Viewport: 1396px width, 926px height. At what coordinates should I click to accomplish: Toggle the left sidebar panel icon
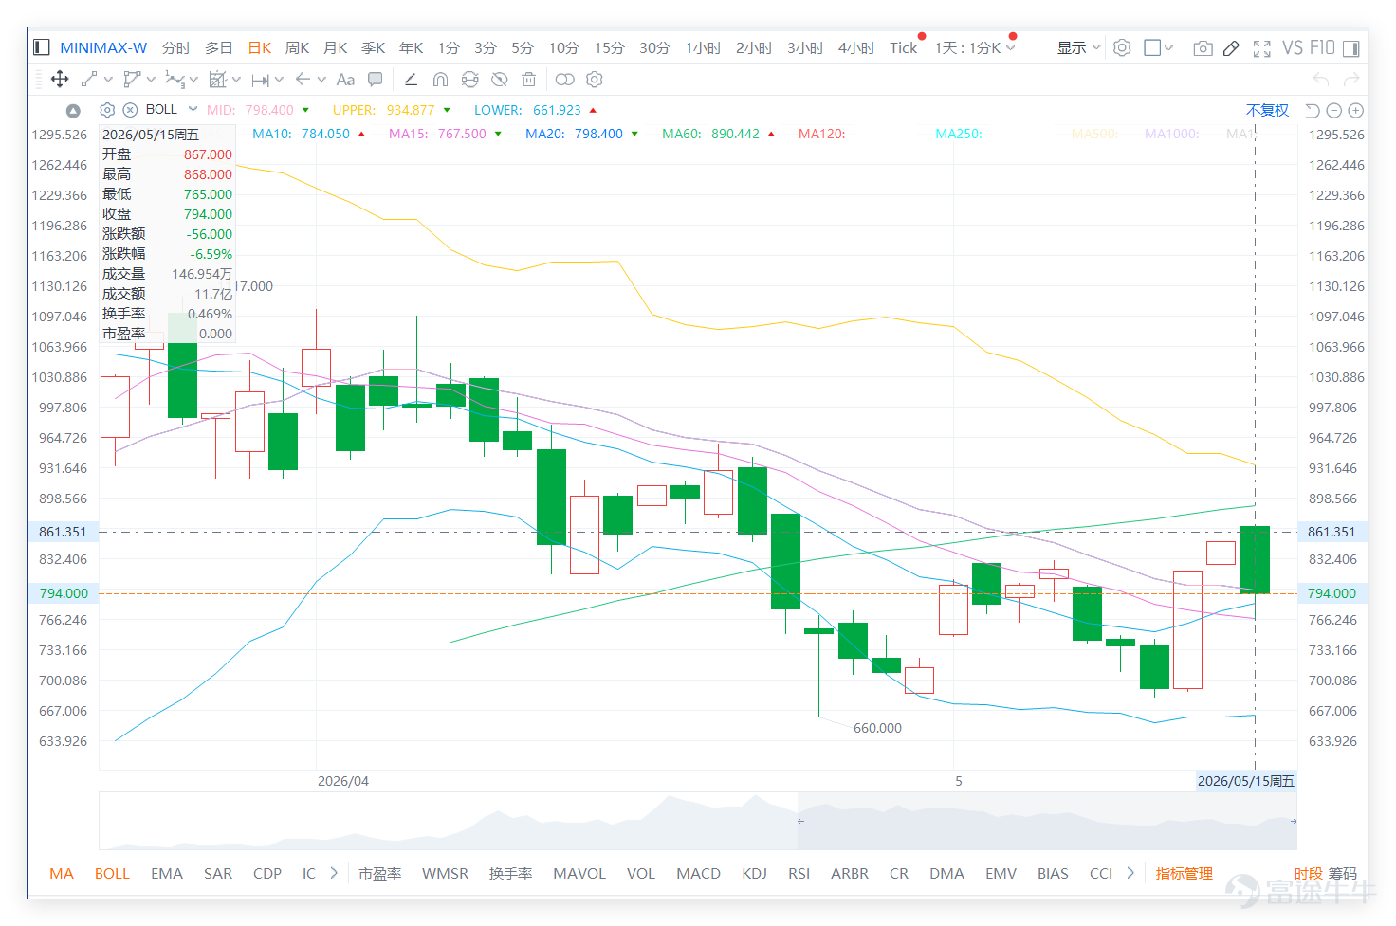click(41, 47)
